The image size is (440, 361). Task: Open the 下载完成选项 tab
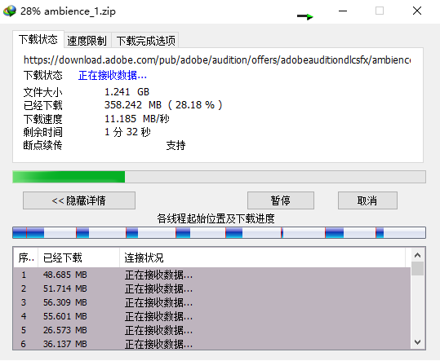coord(145,41)
